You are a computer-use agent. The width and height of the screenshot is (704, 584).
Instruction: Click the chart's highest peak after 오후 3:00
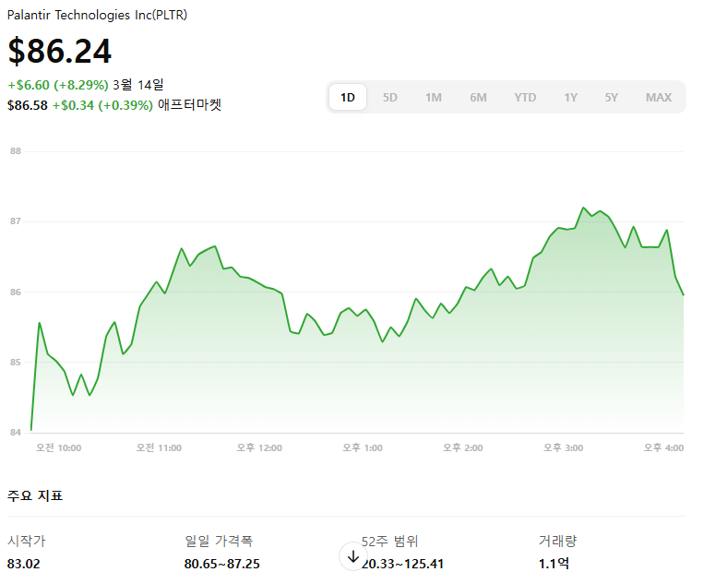tap(583, 208)
